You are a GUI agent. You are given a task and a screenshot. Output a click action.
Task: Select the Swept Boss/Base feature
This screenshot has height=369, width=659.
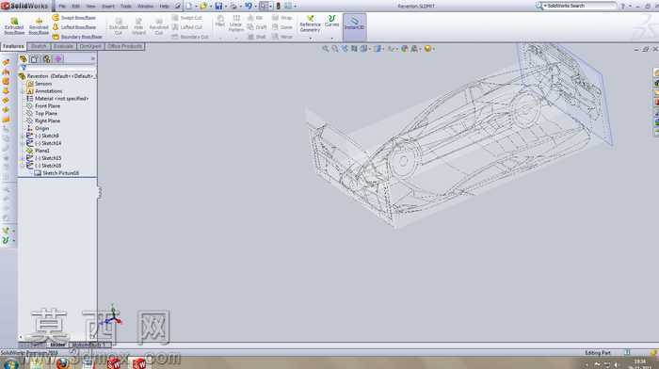coord(74,18)
